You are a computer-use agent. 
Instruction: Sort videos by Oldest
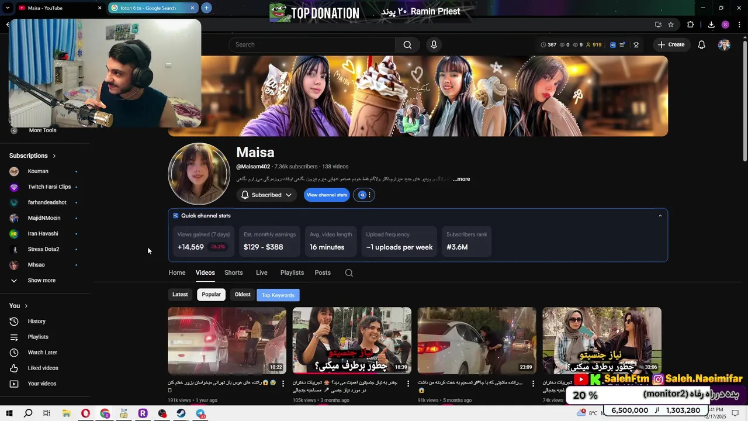(x=243, y=295)
